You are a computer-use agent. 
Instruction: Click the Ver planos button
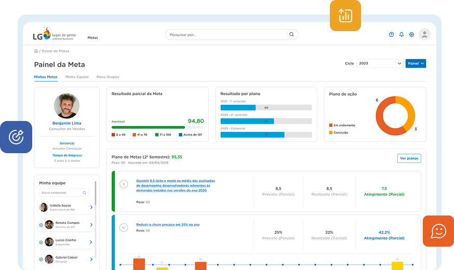click(x=409, y=158)
